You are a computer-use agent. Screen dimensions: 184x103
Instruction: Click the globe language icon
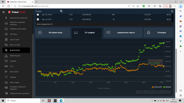172,11
